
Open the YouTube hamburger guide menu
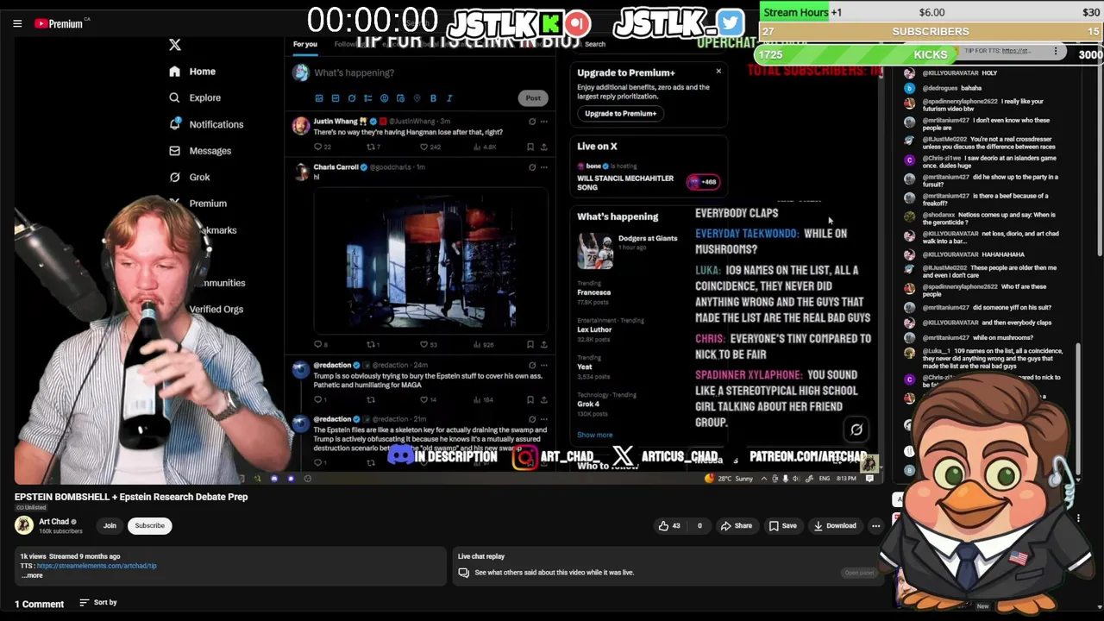pos(17,23)
